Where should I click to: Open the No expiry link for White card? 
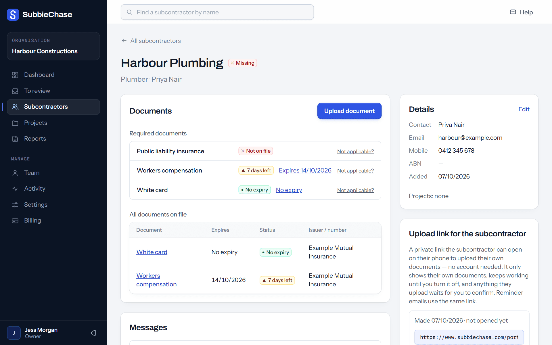pos(289,190)
